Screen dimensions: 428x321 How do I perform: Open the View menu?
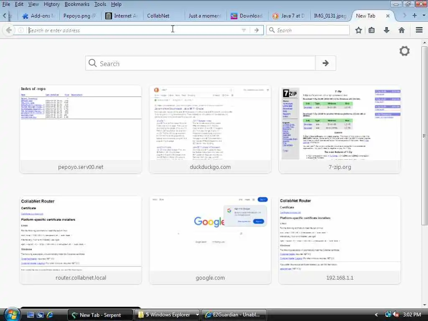pyautogui.click(x=33, y=4)
